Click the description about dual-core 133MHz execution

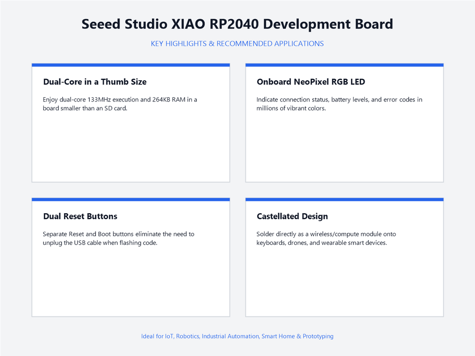pos(120,104)
